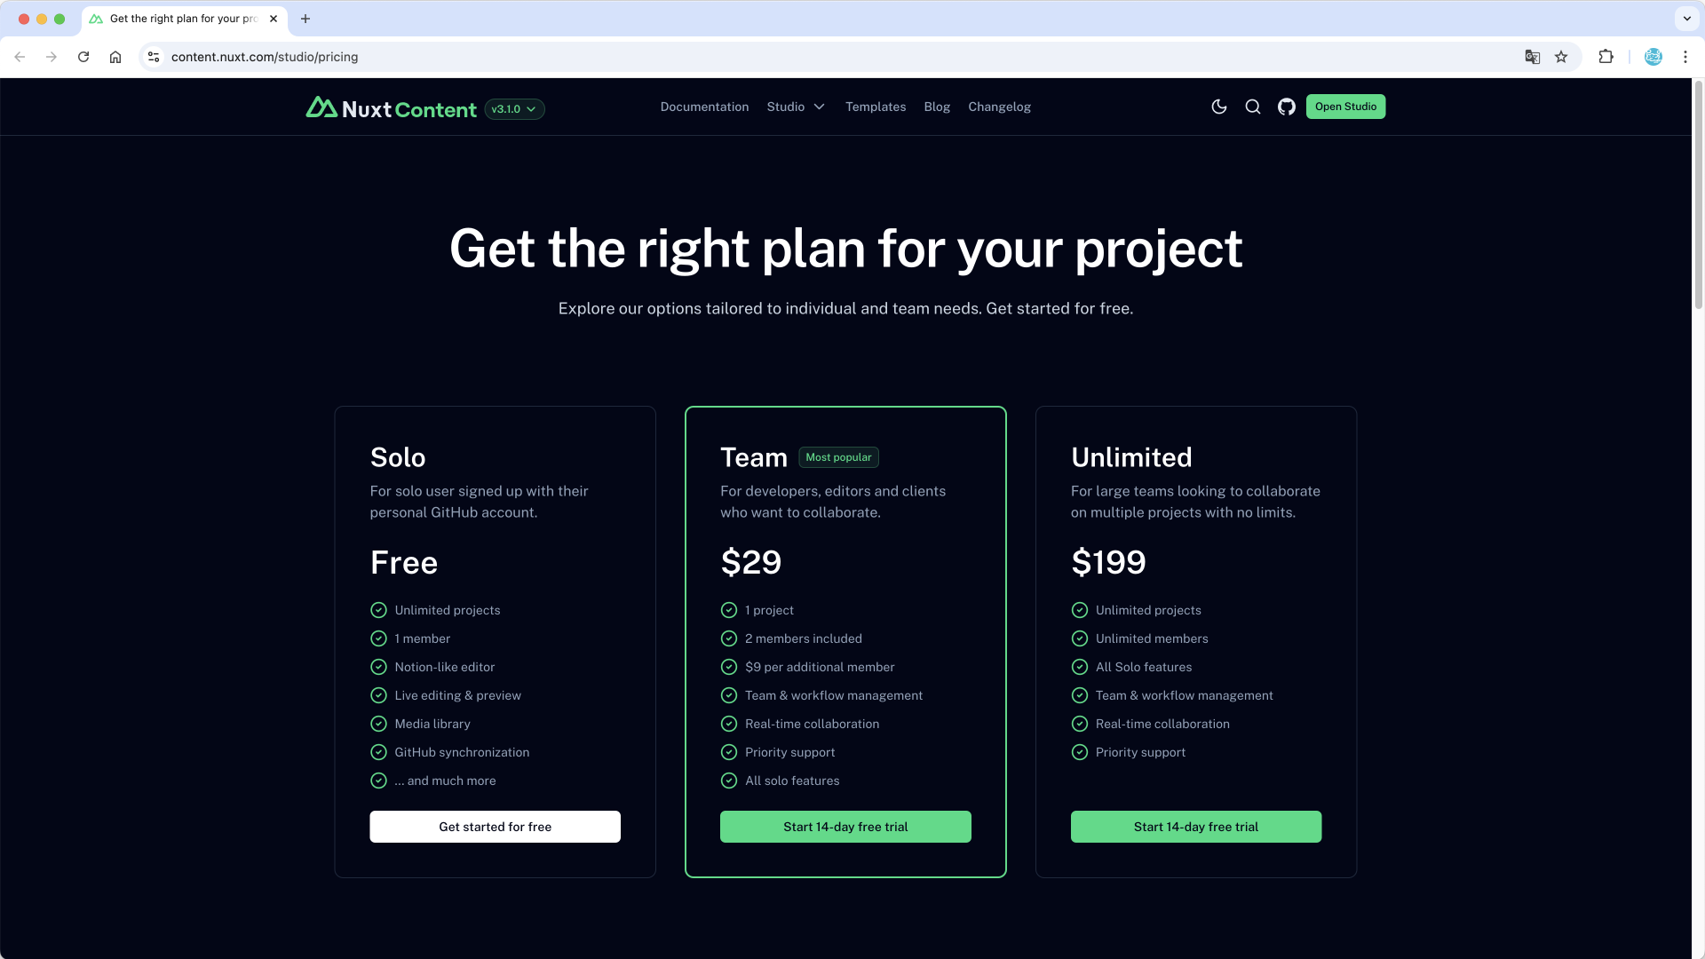Viewport: 1705px width, 959px height.
Task: Start 14-day free trial for Team plan
Action: tap(845, 827)
